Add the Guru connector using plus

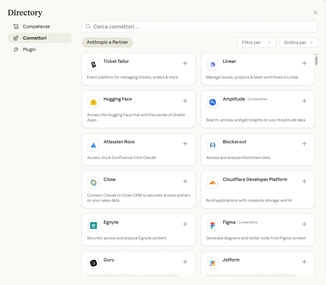(185, 262)
